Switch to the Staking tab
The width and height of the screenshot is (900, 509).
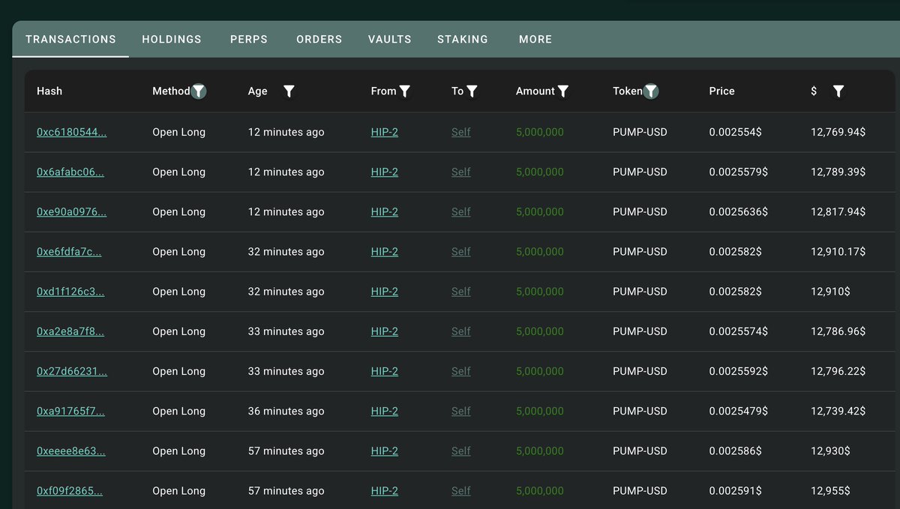tap(463, 39)
